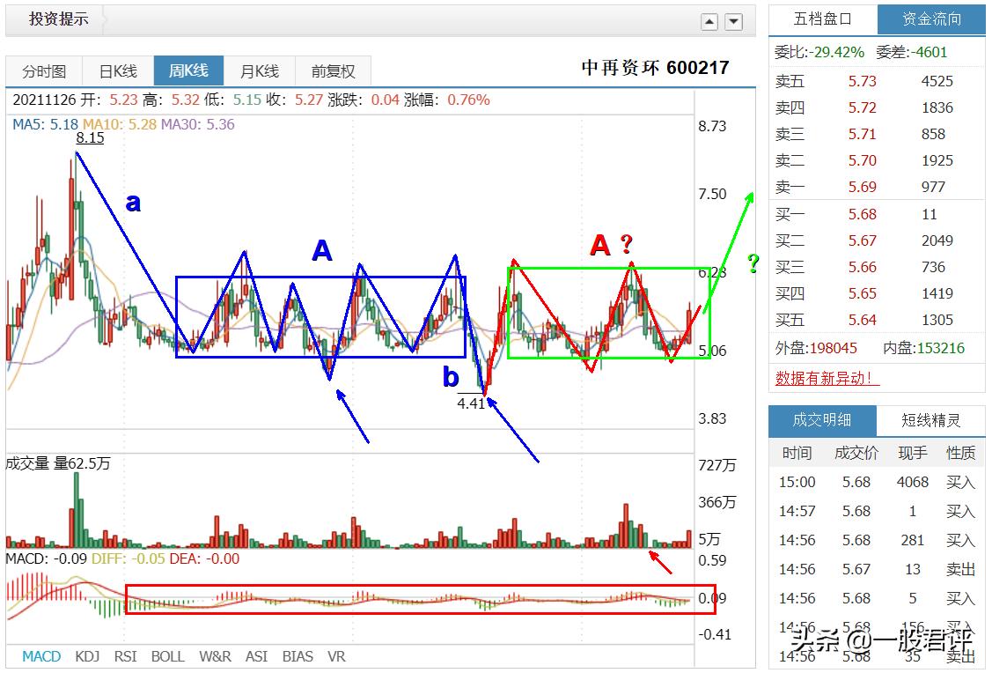Select the RSI indicator

pos(125,656)
